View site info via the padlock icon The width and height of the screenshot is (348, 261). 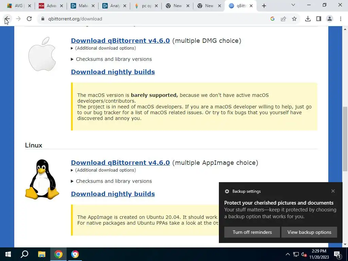[x=42, y=19]
